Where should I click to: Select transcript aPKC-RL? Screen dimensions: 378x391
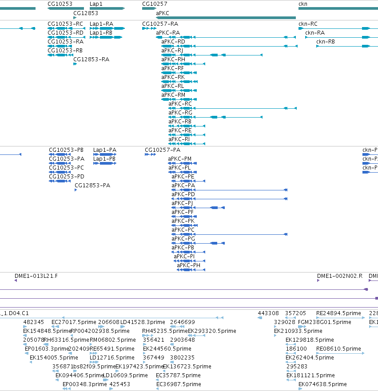pyautogui.click(x=179, y=91)
